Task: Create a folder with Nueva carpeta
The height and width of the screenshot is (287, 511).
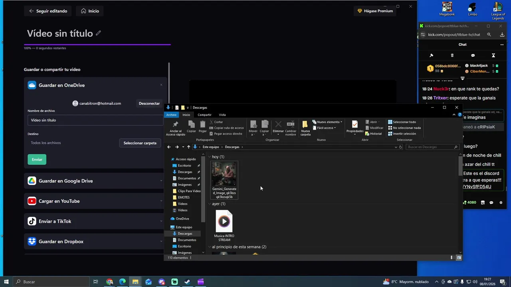Action: coord(305,128)
